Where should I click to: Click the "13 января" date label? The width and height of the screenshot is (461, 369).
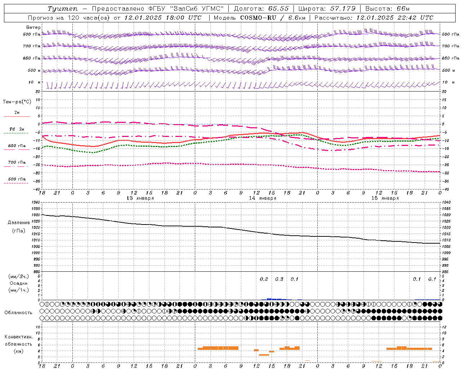140,198
